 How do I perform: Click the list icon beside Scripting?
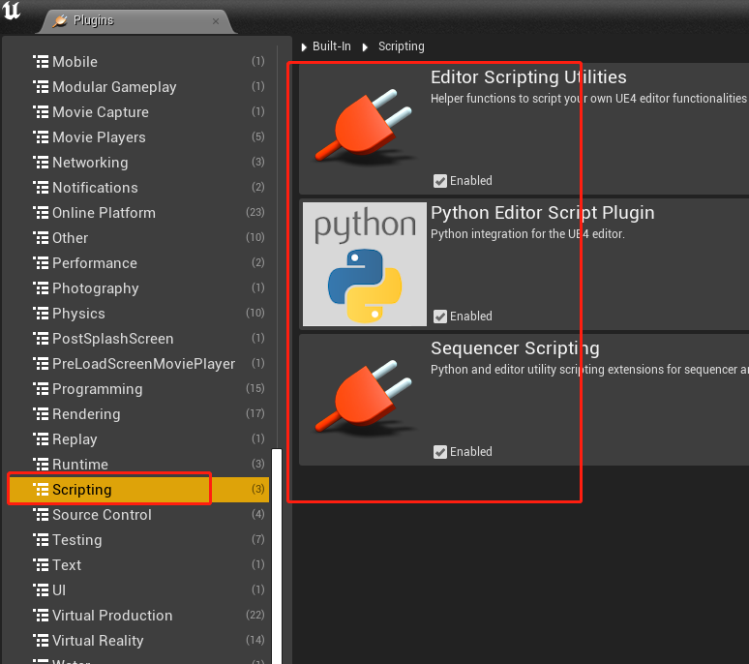point(41,490)
